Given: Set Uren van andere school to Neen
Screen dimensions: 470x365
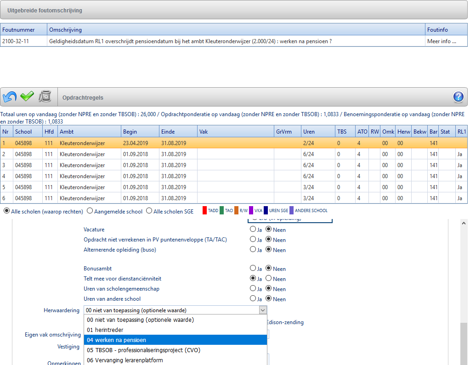Looking at the screenshot, I should (x=269, y=298).
